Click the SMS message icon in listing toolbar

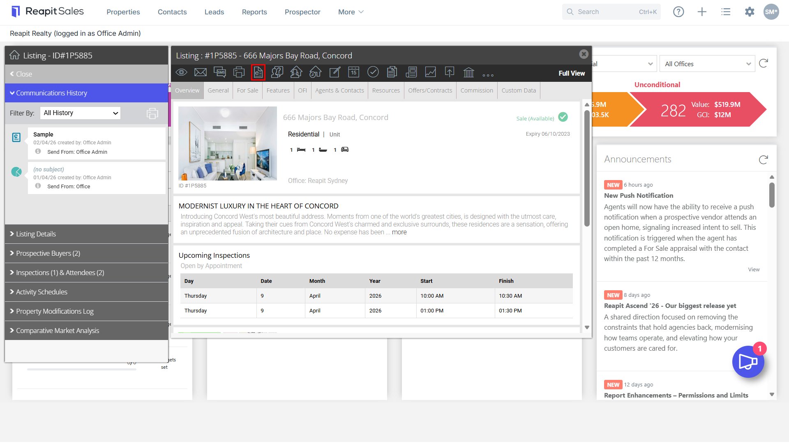220,72
